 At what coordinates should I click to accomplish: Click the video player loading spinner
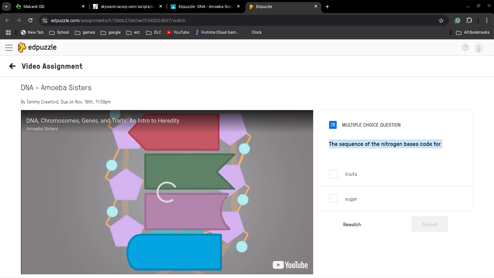tap(167, 192)
